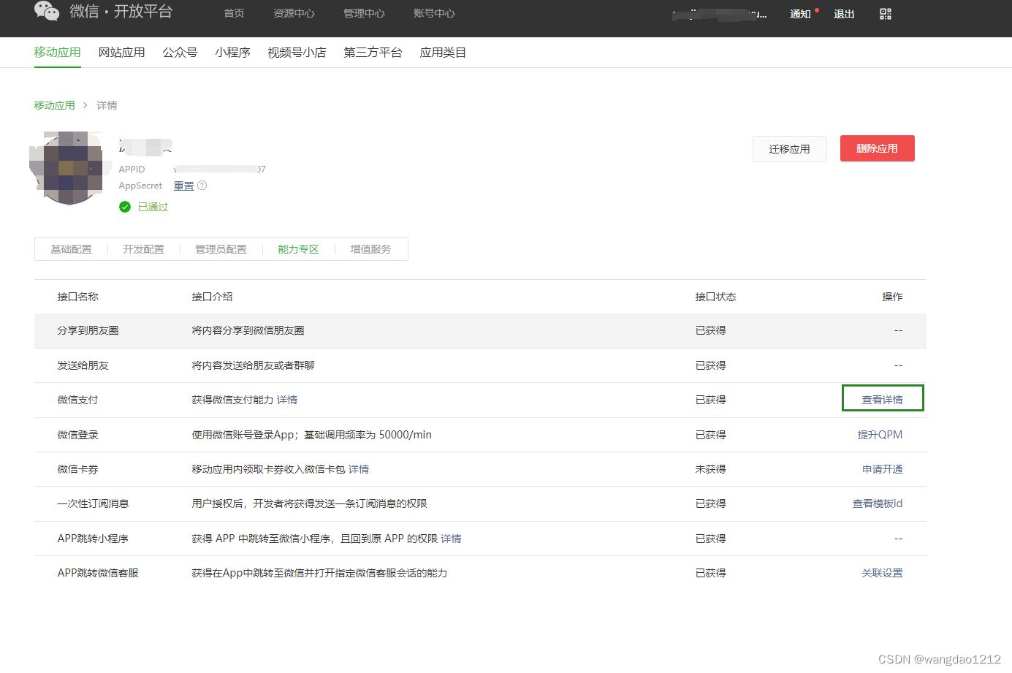Image resolution: width=1012 pixels, height=673 pixels.
Task: Open 管理中心 in the top navigation
Action: (x=364, y=13)
